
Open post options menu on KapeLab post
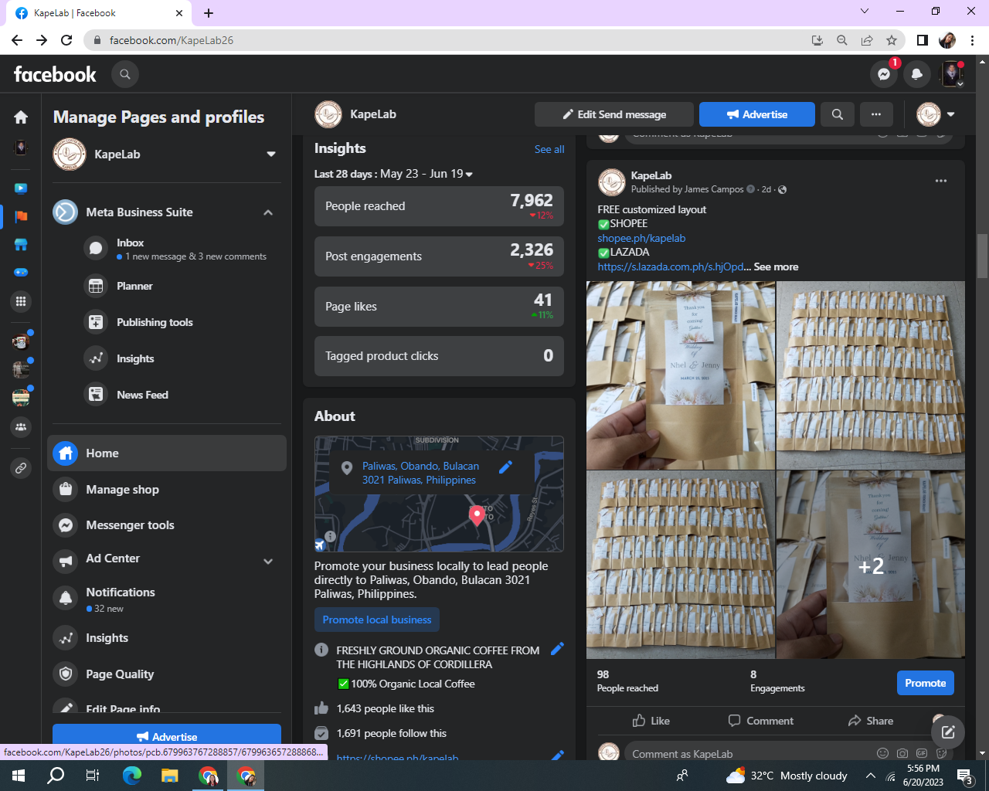tap(941, 181)
